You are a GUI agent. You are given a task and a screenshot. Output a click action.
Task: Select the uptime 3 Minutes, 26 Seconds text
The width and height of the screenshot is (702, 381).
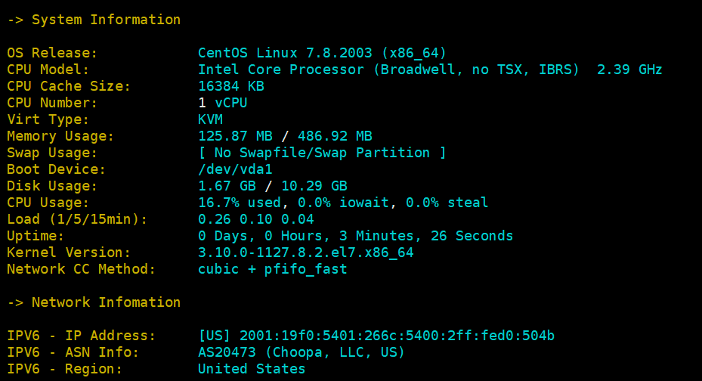[x=425, y=236]
